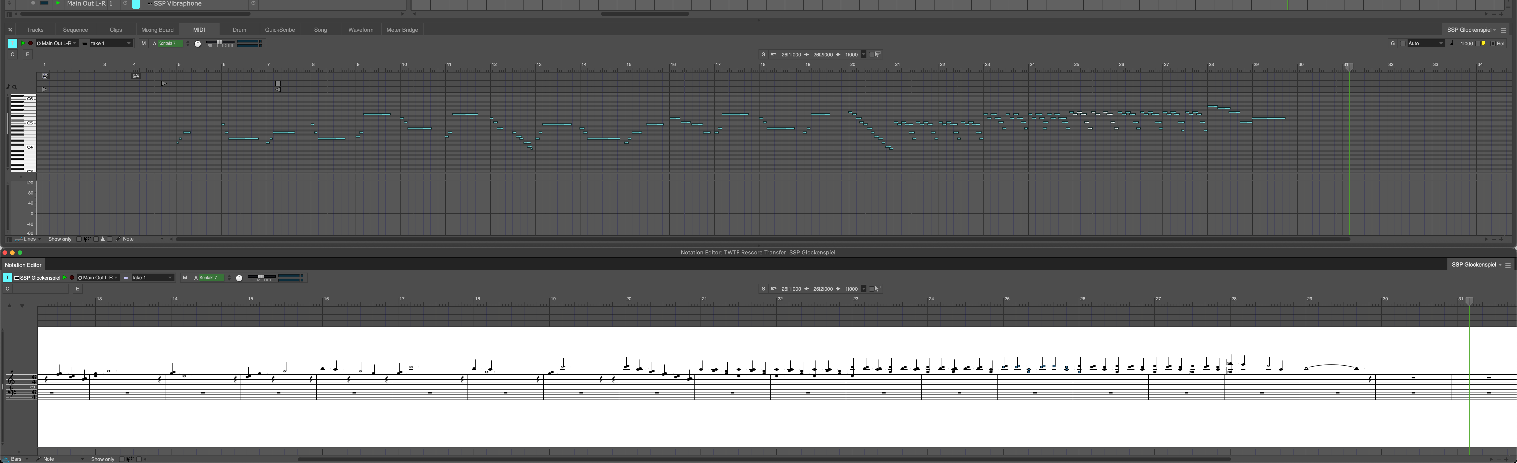Open the Song tab
This screenshot has height=463, width=1517.
pos(320,29)
